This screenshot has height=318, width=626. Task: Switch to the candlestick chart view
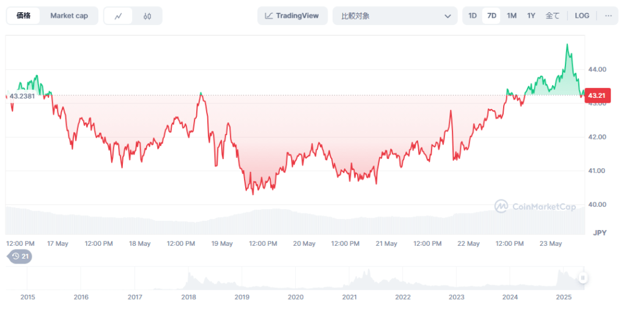click(147, 16)
